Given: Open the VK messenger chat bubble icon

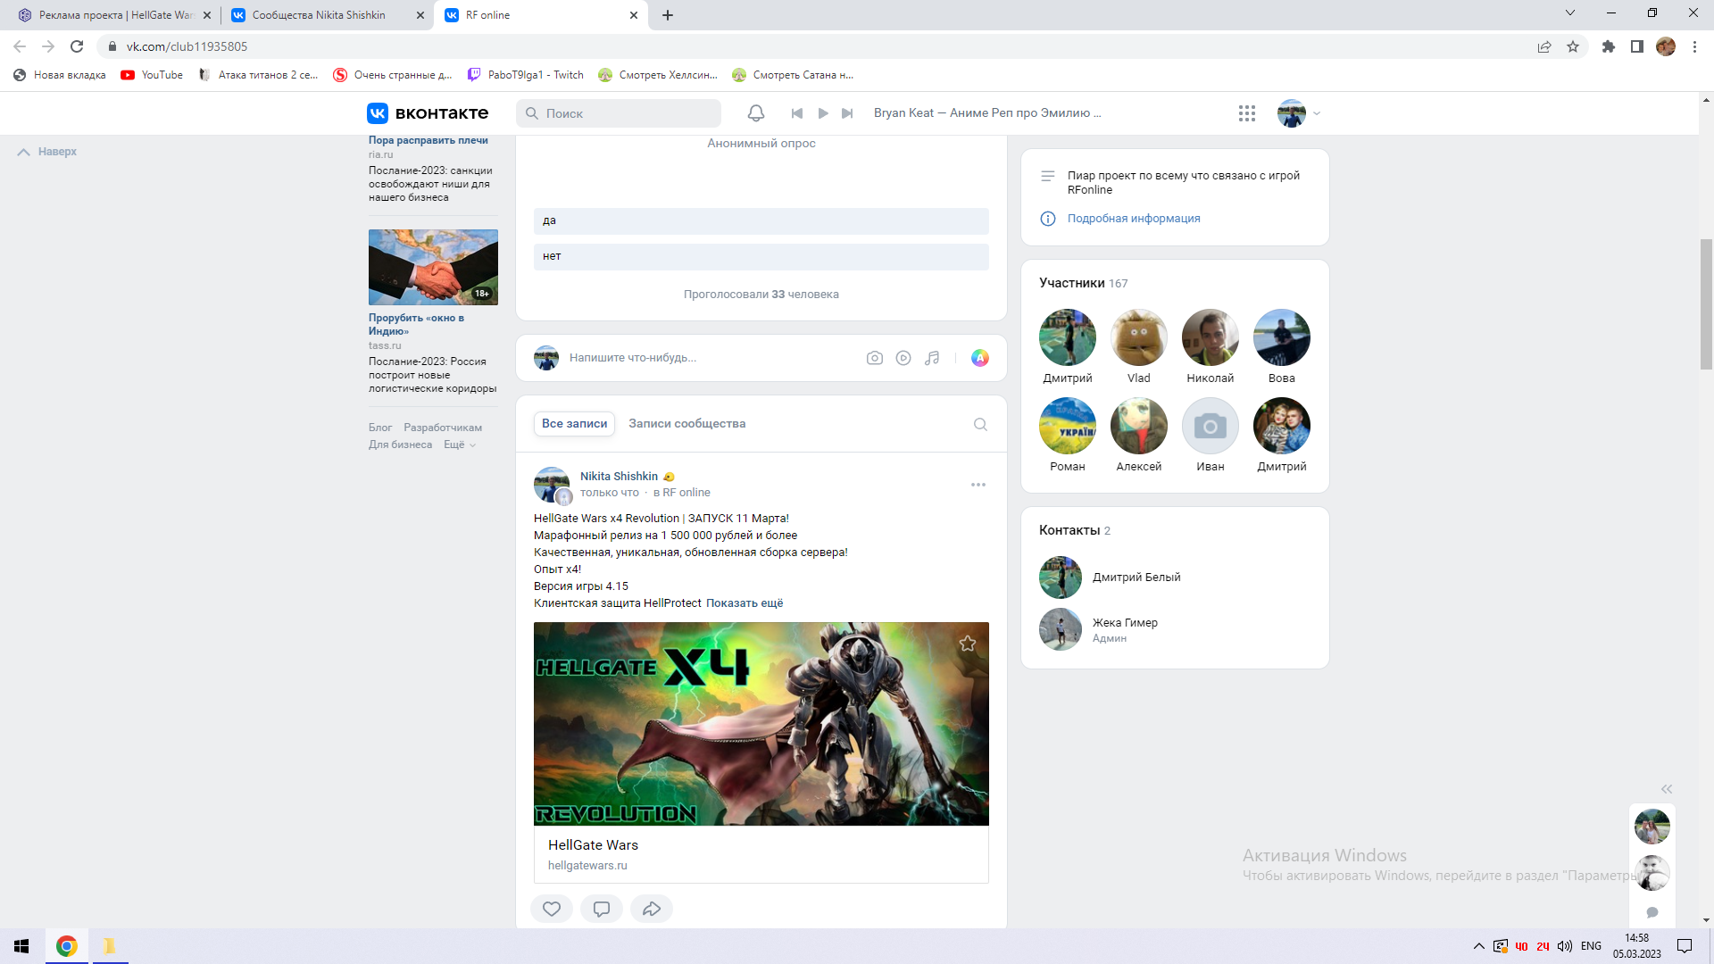Looking at the screenshot, I should coord(1652,912).
